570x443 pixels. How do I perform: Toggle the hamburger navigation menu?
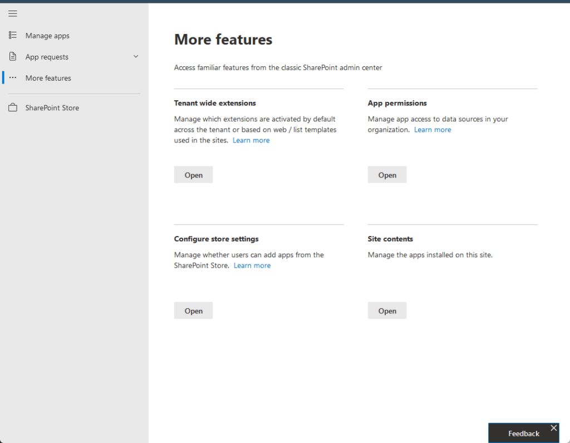[13, 14]
